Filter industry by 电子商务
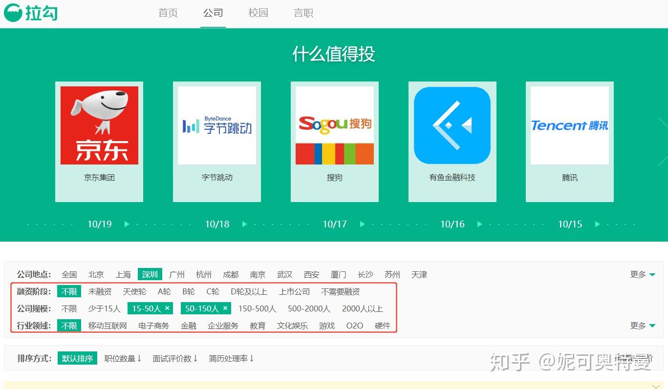 pos(154,326)
